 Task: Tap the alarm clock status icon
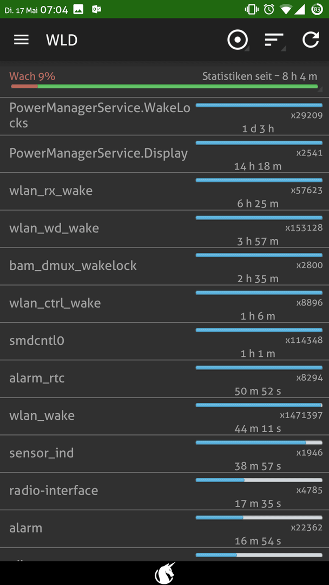268,9
